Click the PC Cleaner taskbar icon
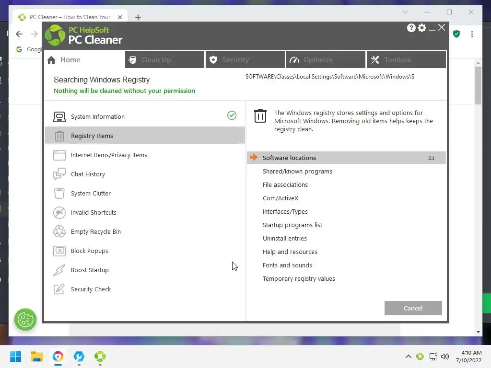Viewport: 491px width, 368px height. click(100, 356)
